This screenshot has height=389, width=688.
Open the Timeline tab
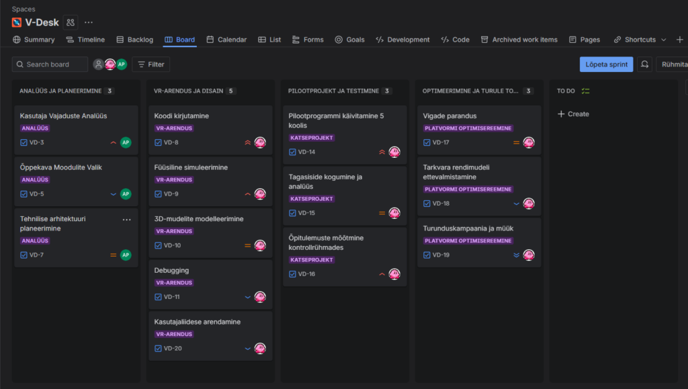pos(85,40)
